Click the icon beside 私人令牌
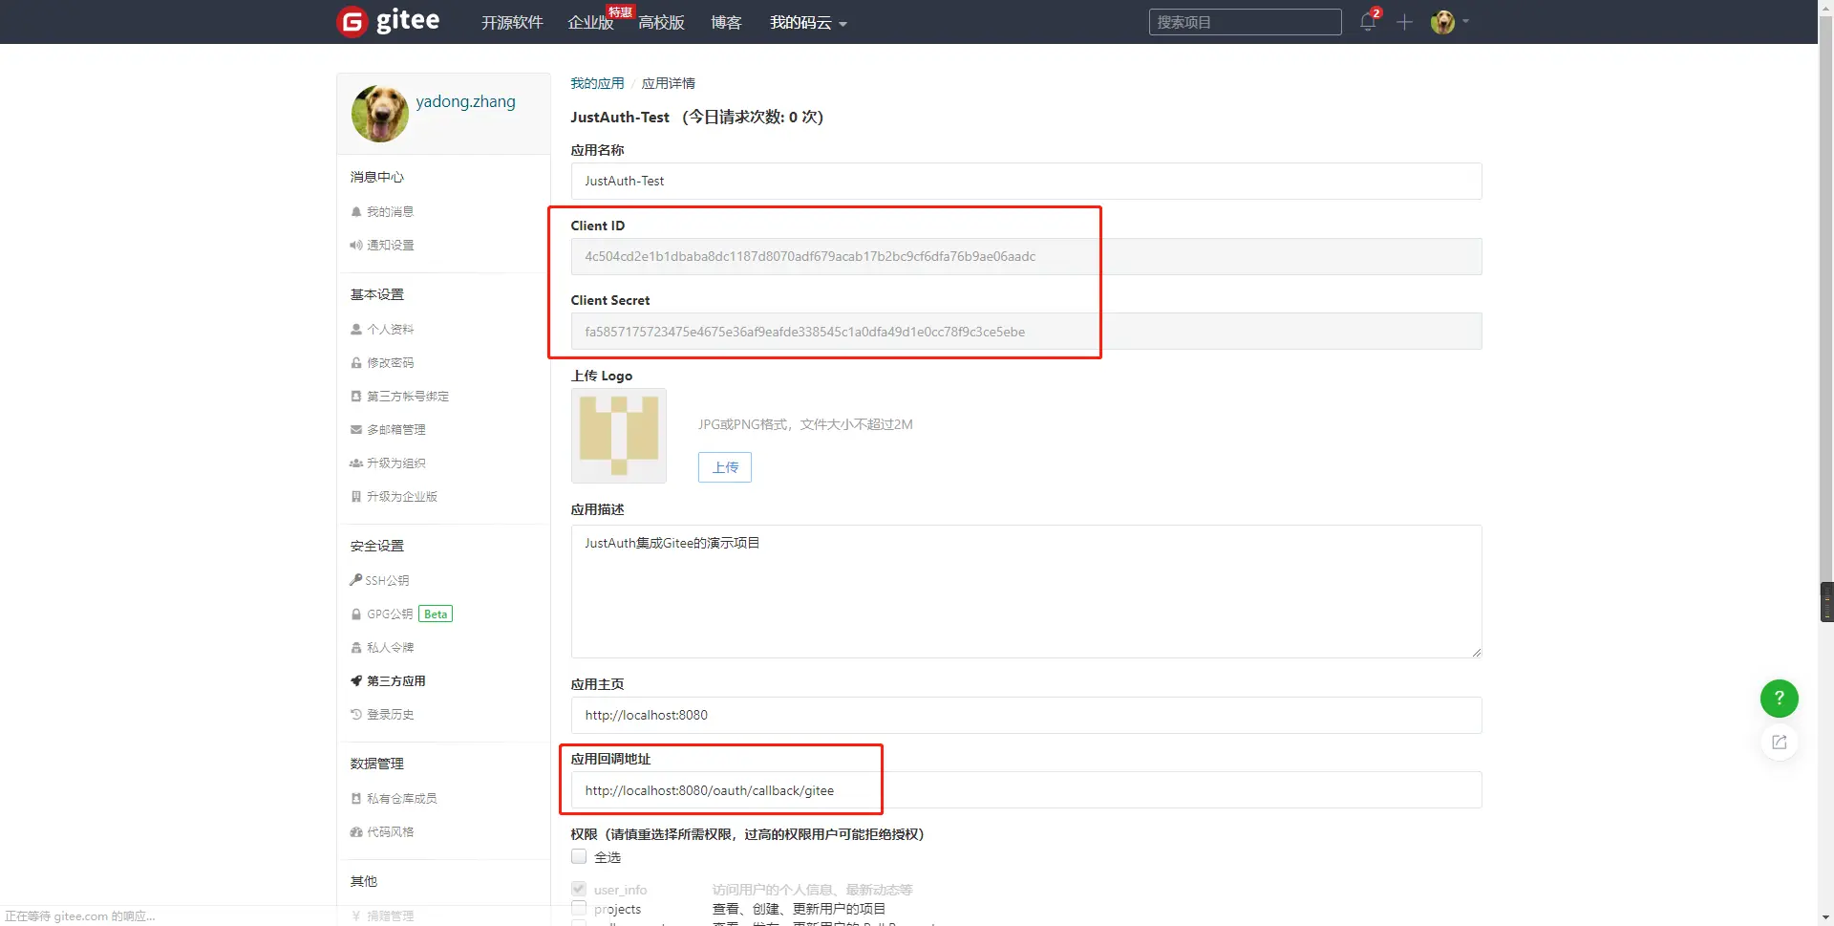This screenshot has width=1834, height=926. [x=356, y=648]
